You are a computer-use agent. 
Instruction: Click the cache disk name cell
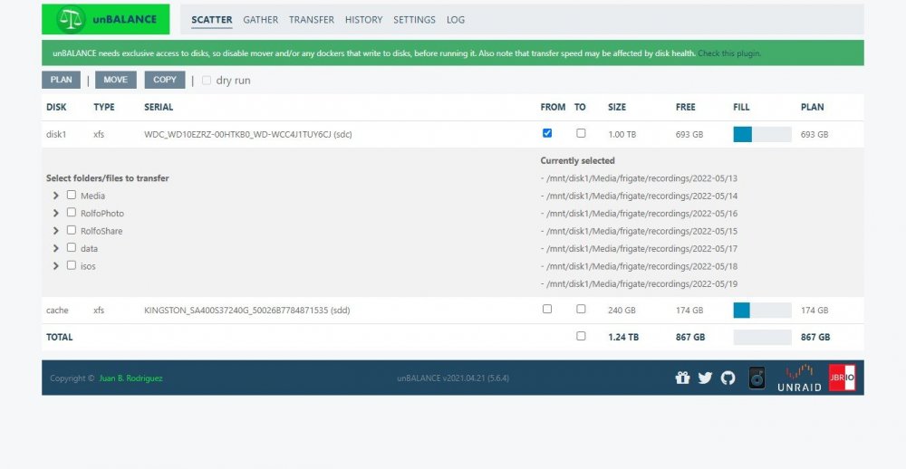click(57, 311)
